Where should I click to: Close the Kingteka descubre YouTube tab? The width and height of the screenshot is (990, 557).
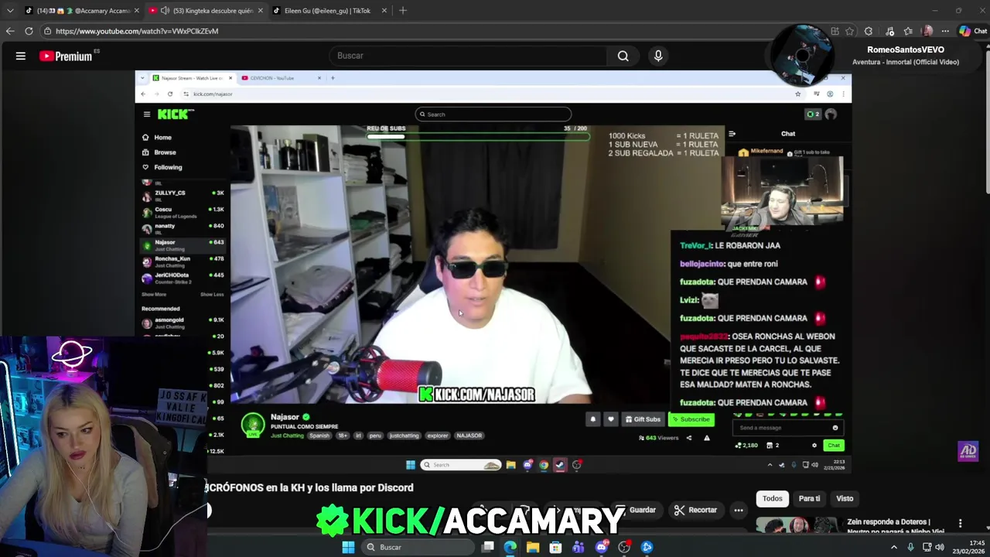[260, 11]
